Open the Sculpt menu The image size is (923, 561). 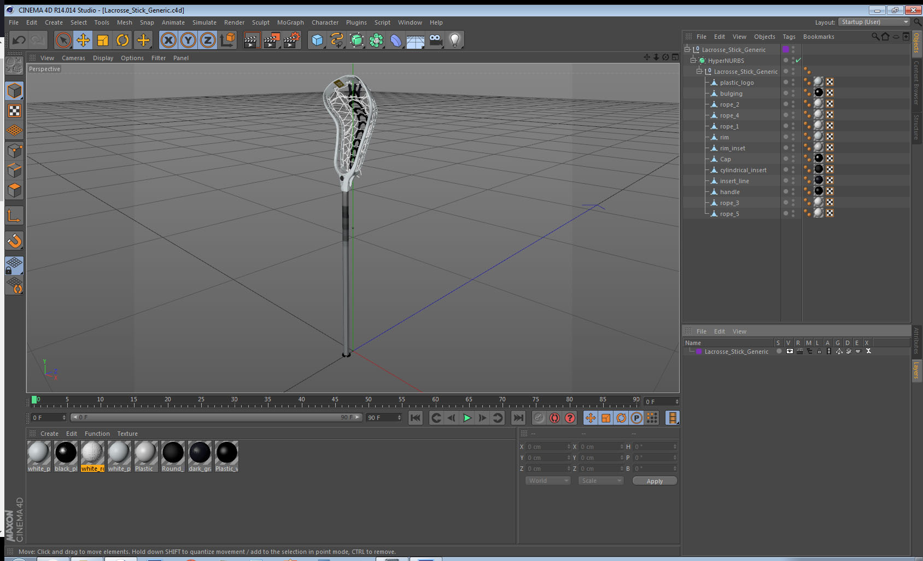tap(261, 22)
